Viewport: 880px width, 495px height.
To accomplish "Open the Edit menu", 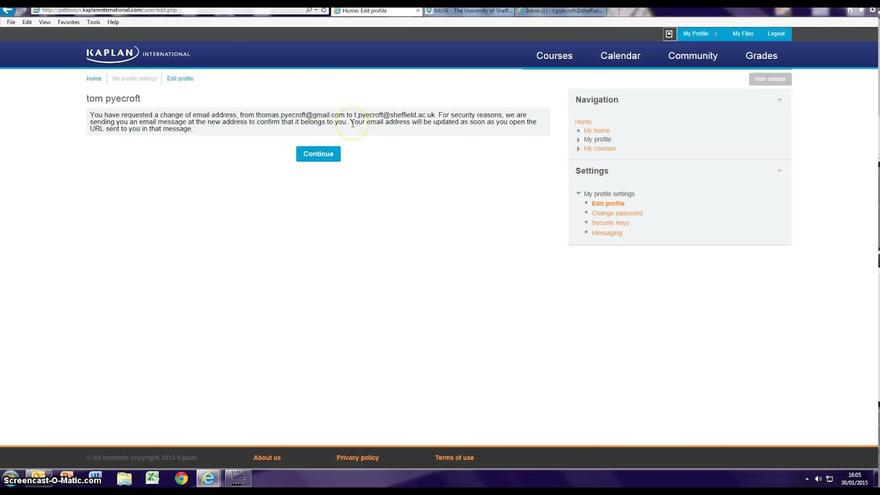I will [x=27, y=22].
